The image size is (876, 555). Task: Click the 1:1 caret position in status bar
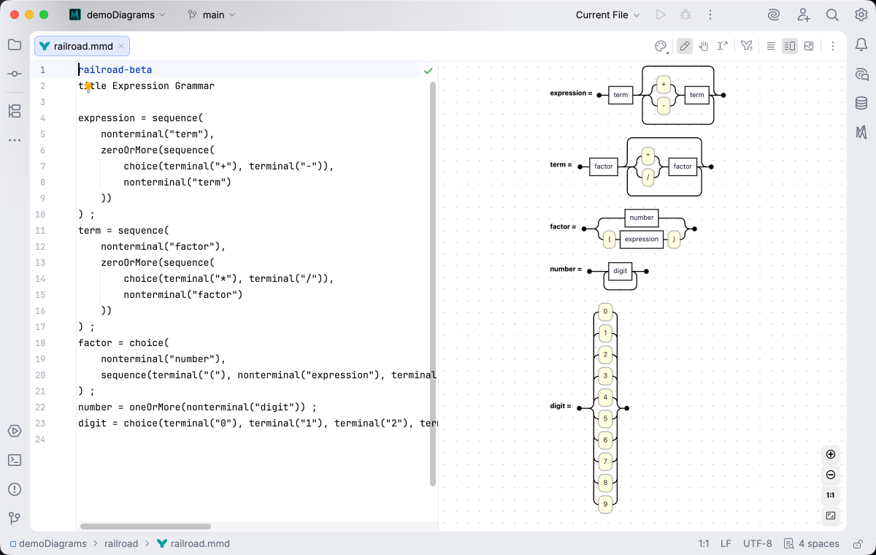coord(704,543)
